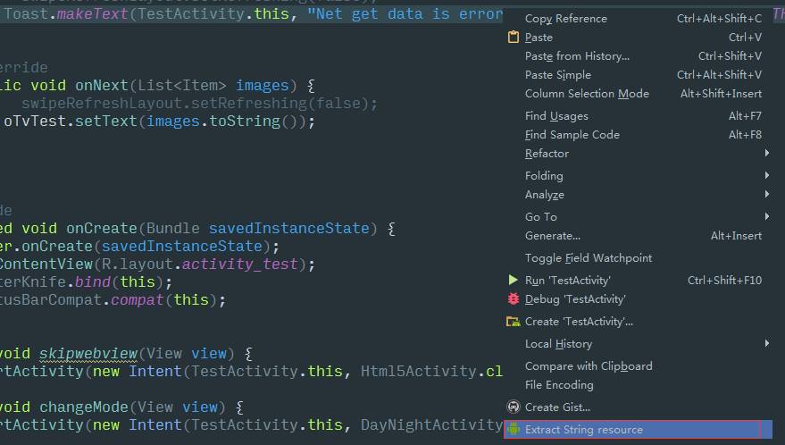785x445 pixels.
Task: Choose Copy Reference from context menu
Action: coord(638,19)
